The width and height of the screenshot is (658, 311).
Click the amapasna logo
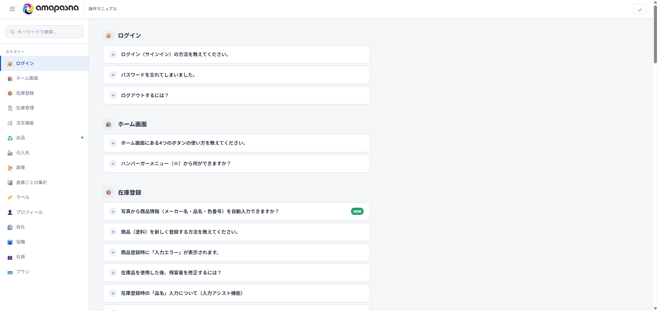51,9
